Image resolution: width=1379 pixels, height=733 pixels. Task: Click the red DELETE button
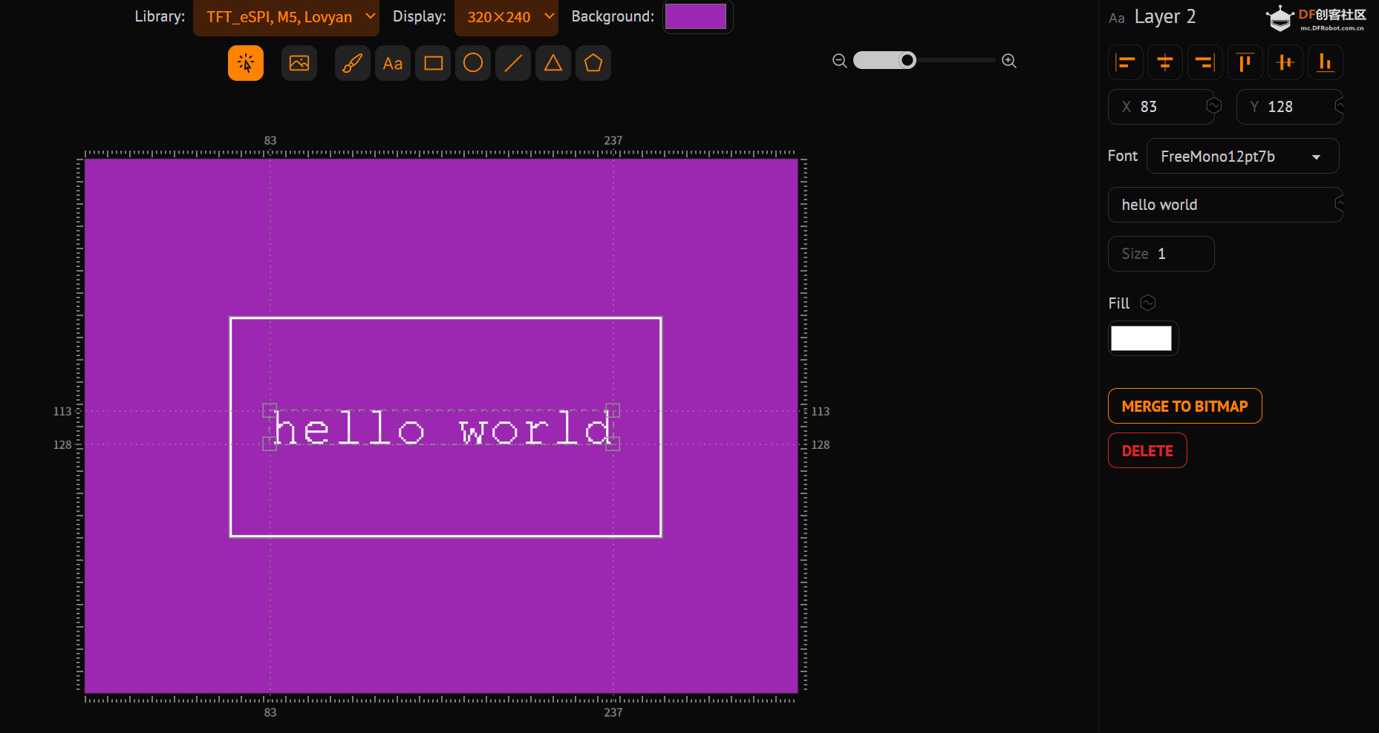(x=1147, y=450)
